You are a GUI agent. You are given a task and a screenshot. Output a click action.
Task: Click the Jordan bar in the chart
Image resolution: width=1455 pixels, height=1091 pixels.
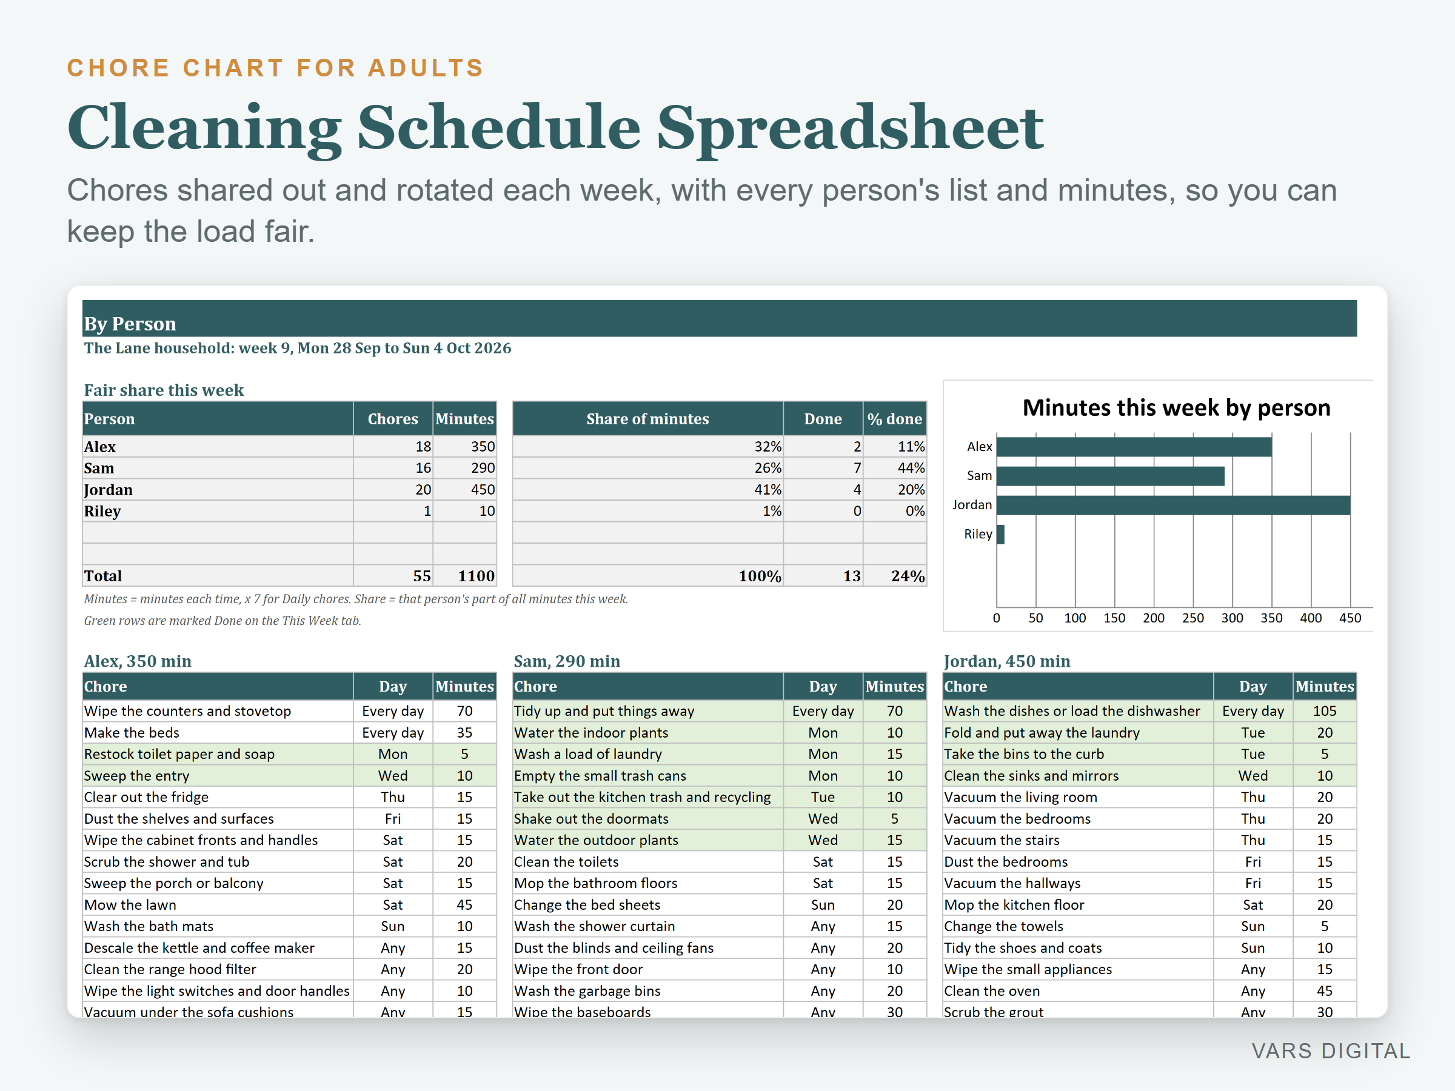tap(1174, 505)
